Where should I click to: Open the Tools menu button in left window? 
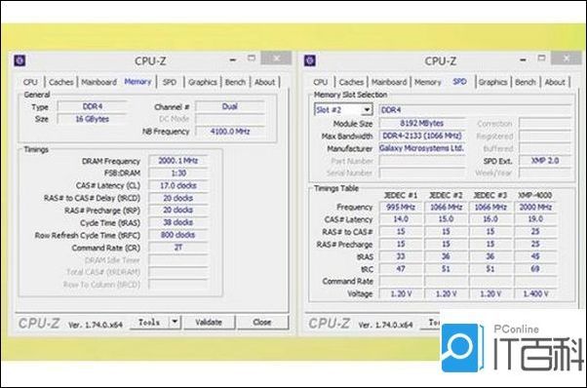[150, 322]
